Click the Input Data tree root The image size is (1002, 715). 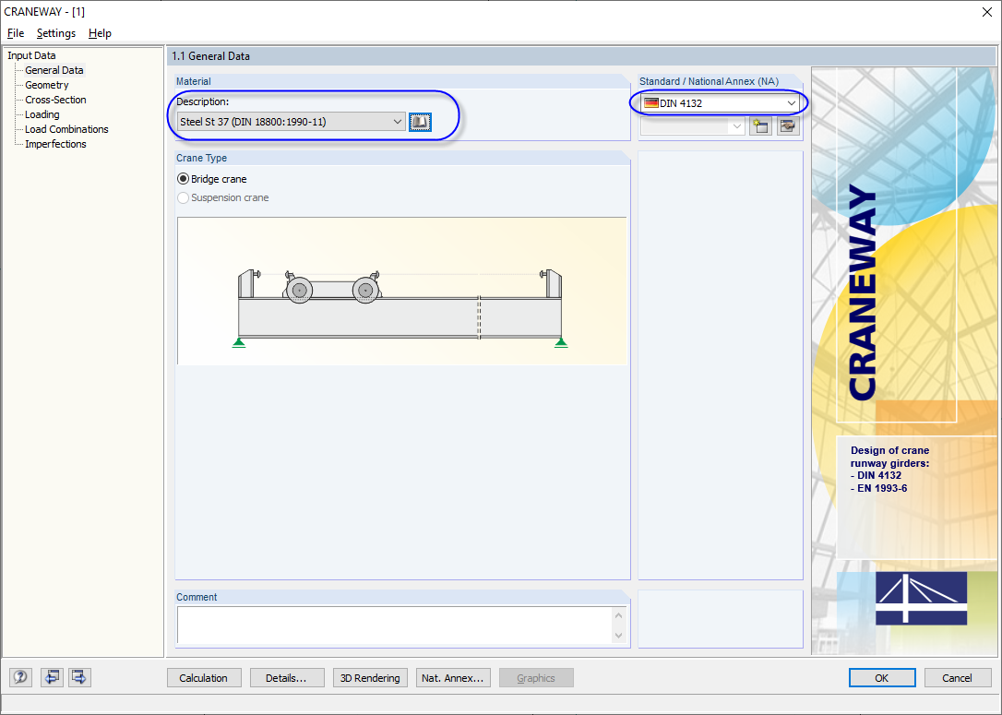[31, 55]
